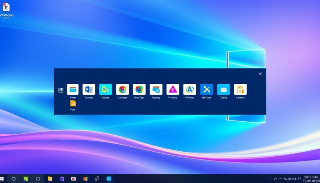Launch the Chrome-like Cantage app icon
Screen dimensions: 320x183
pos(122,90)
